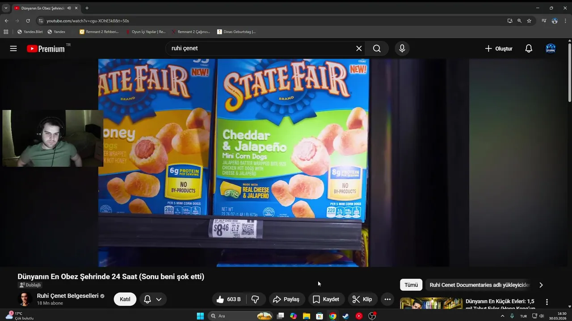
Task: Open Steam from the taskbar
Action: click(346, 316)
